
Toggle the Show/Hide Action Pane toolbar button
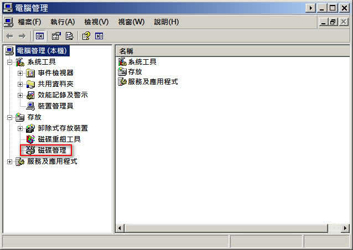99,36
